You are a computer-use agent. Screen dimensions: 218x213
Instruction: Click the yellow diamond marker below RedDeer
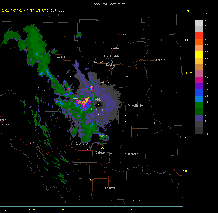tap(107, 71)
